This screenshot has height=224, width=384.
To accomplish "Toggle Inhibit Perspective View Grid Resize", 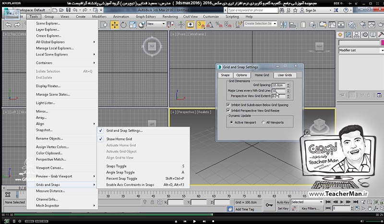I will 253,110.
